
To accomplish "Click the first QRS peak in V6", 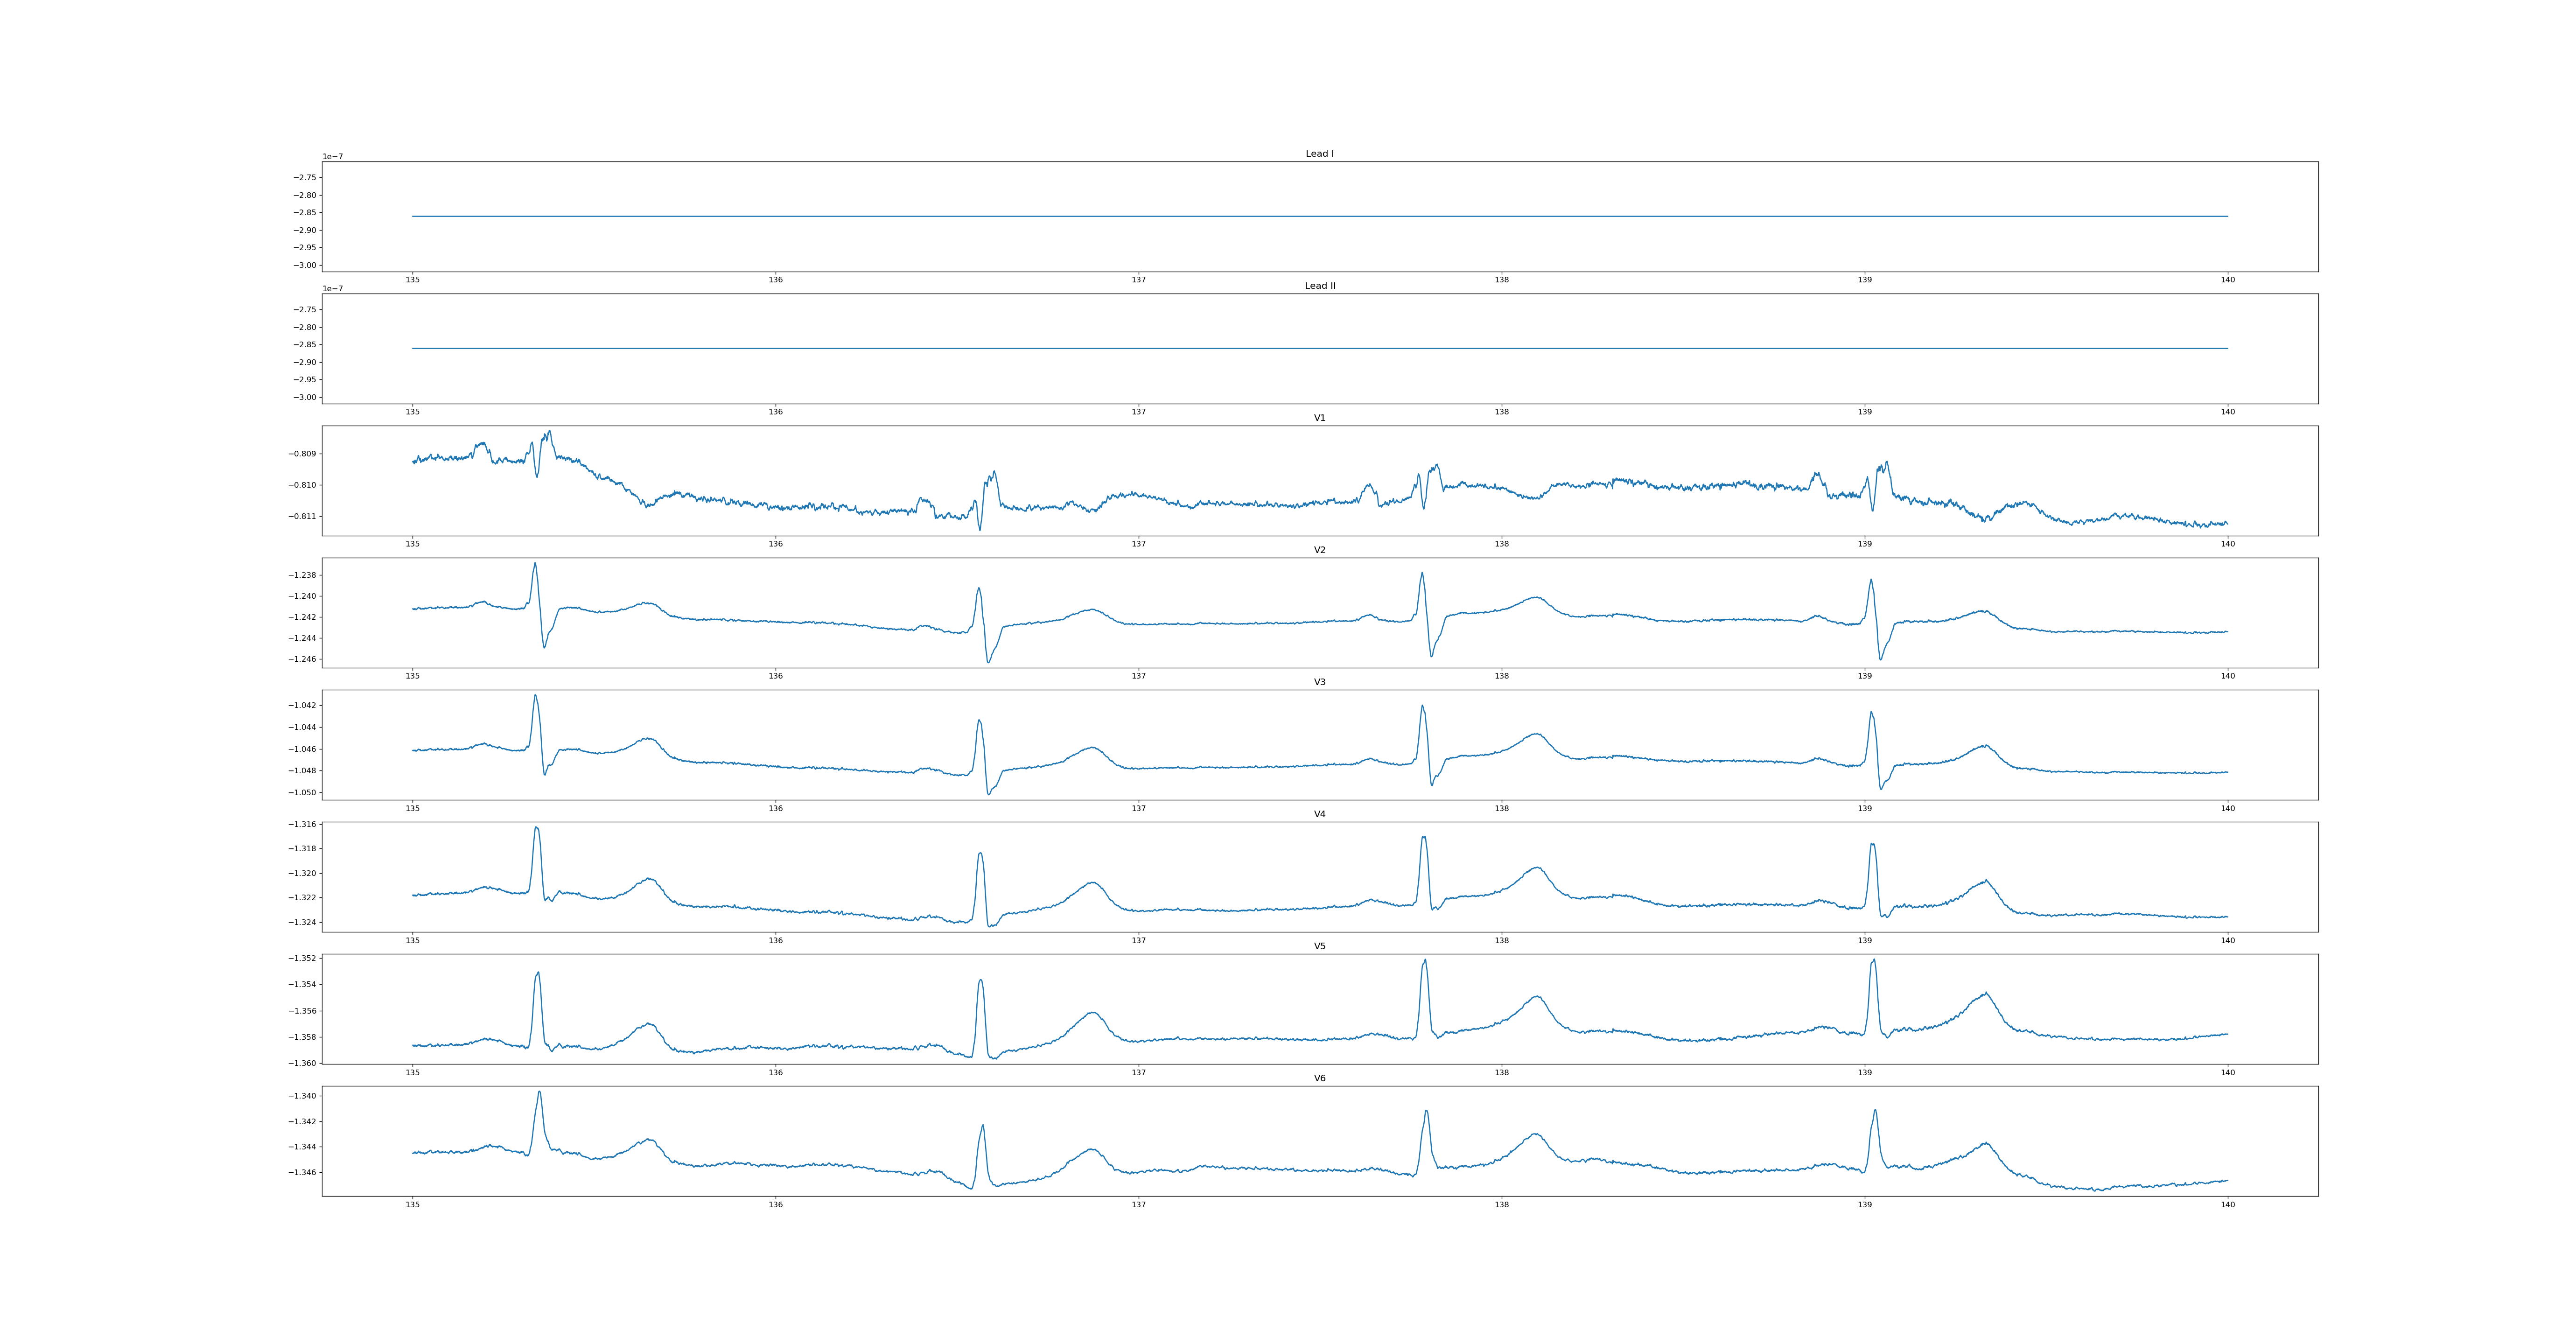I will (x=539, y=1092).
